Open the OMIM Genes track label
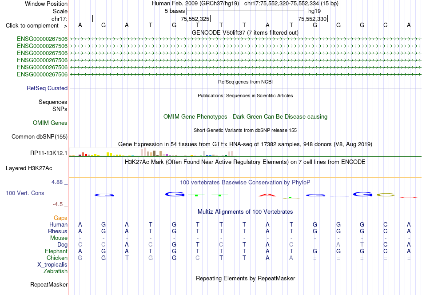Image resolution: width=422 pixels, height=295 pixels. [x=50, y=123]
